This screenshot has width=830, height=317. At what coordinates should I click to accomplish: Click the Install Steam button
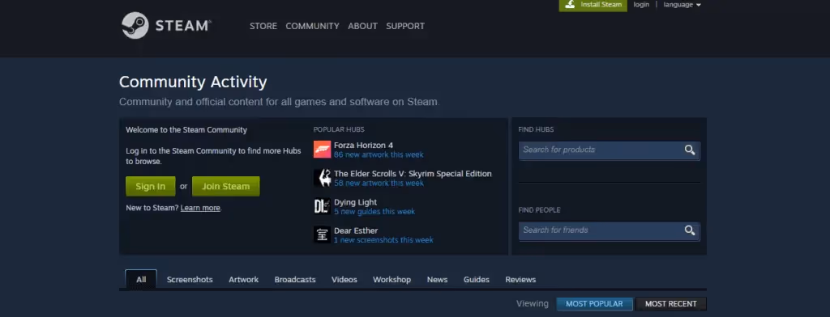click(593, 6)
